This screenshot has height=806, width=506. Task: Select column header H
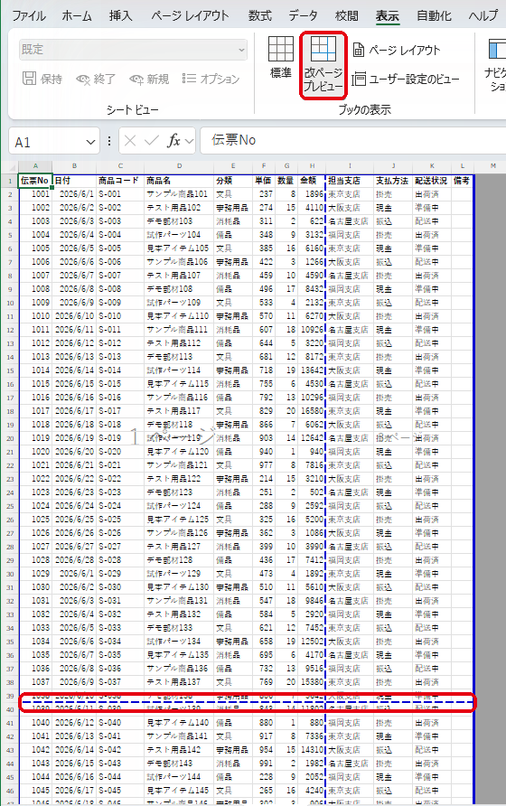click(312, 166)
